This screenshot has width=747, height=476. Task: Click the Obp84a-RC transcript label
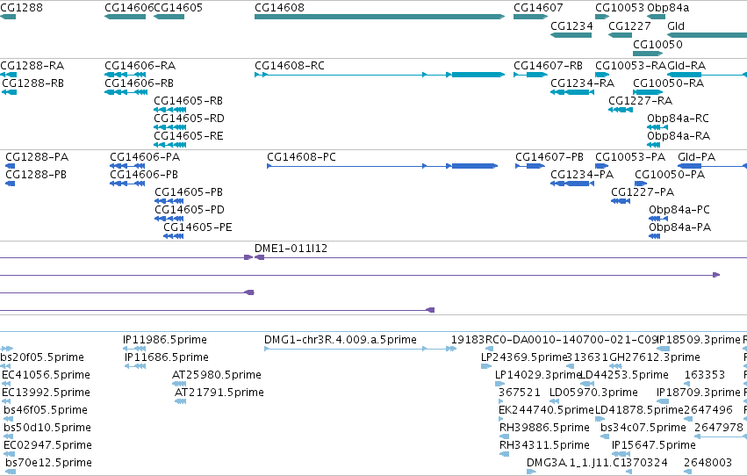click(678, 119)
